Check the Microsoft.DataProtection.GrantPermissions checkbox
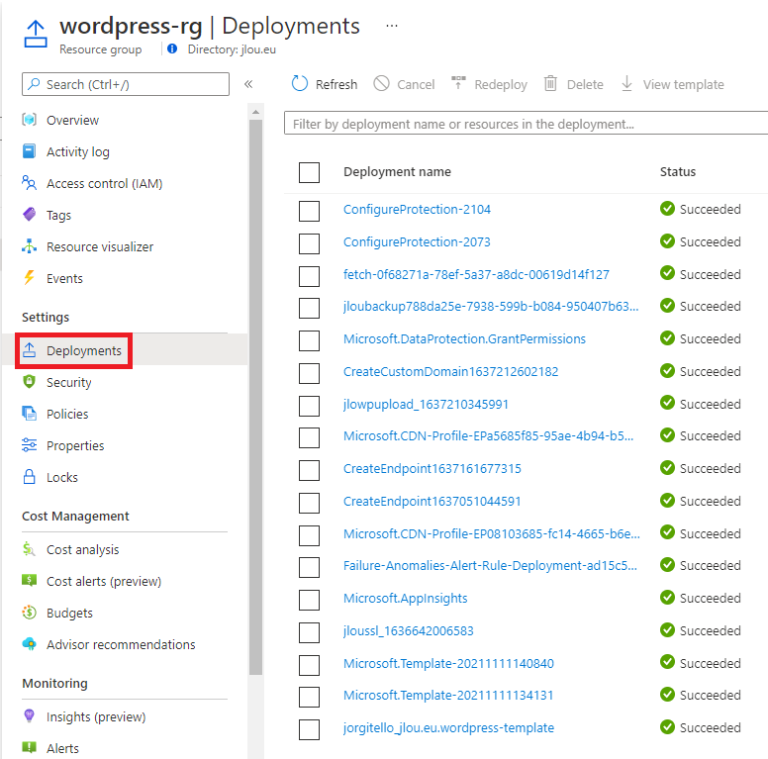Viewport: 768px width, 759px height. click(x=309, y=340)
